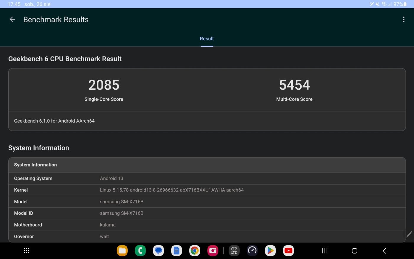Click the Single-Core Score label
This screenshot has height=259, width=414.
(x=104, y=99)
